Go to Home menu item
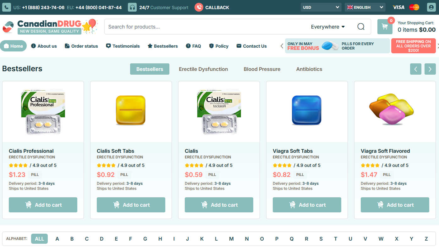The height and width of the screenshot is (250, 439). (x=14, y=46)
